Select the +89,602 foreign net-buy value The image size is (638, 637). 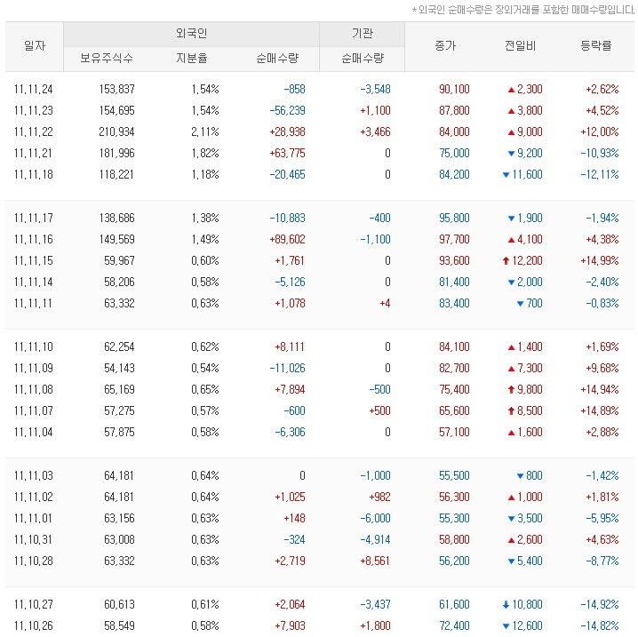[x=280, y=239]
